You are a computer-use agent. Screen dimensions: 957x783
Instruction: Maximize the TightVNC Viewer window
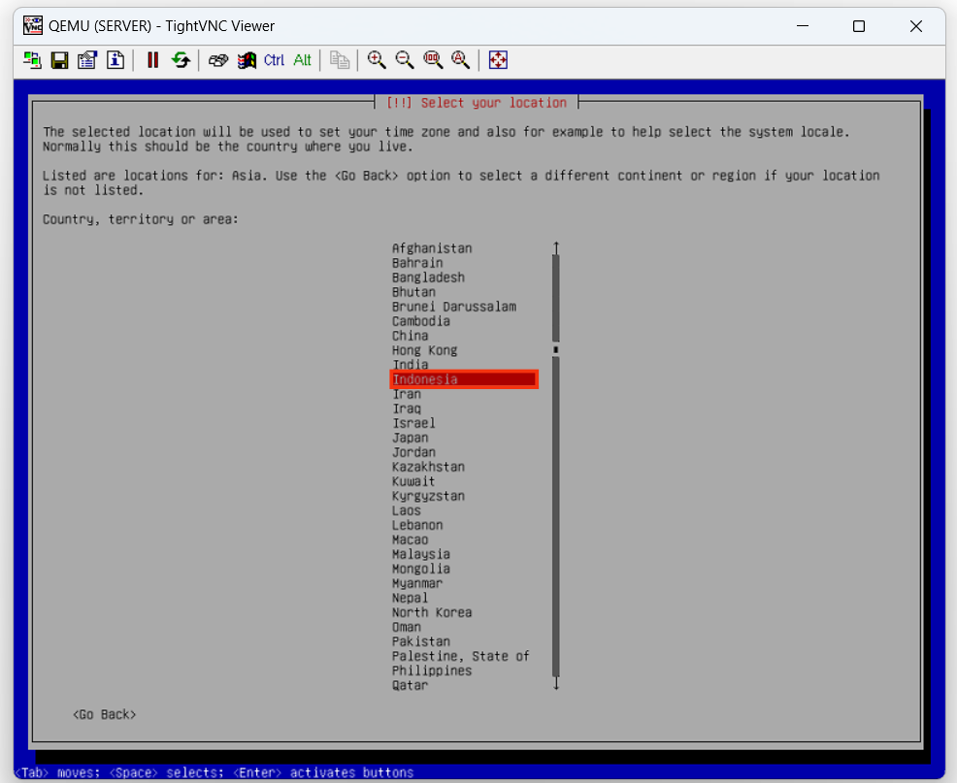(858, 26)
